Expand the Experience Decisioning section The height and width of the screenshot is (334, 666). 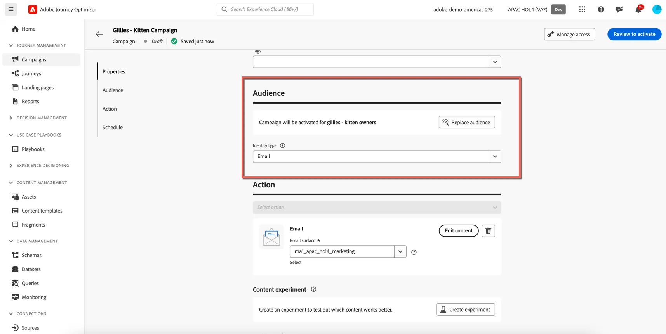11,166
